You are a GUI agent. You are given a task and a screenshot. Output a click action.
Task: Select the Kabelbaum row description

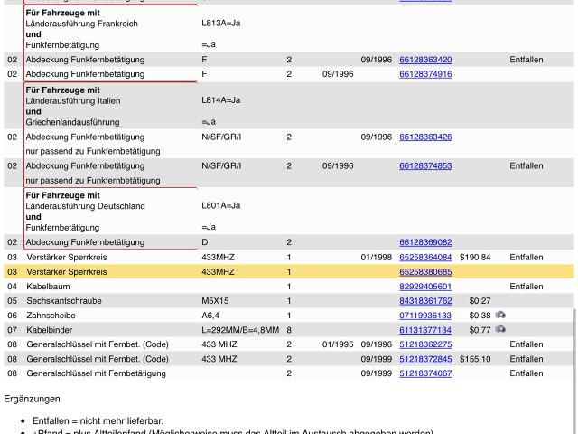click(x=48, y=287)
